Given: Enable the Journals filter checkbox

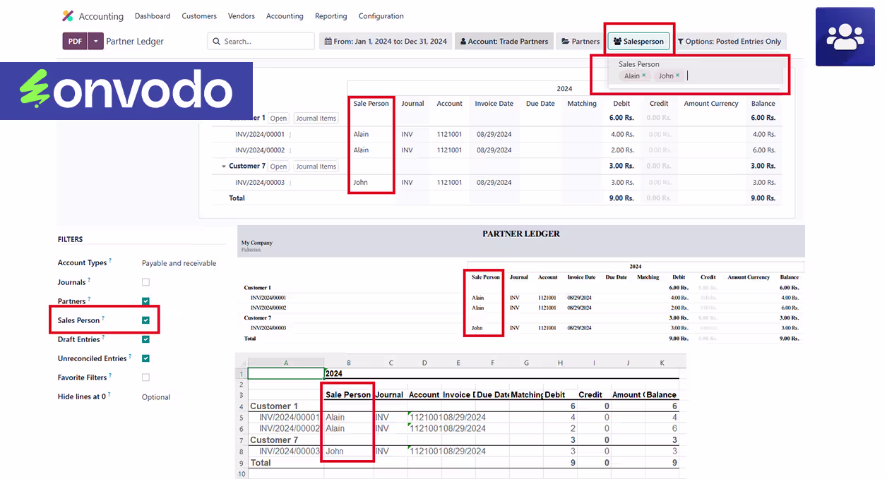Looking at the screenshot, I should [x=145, y=282].
